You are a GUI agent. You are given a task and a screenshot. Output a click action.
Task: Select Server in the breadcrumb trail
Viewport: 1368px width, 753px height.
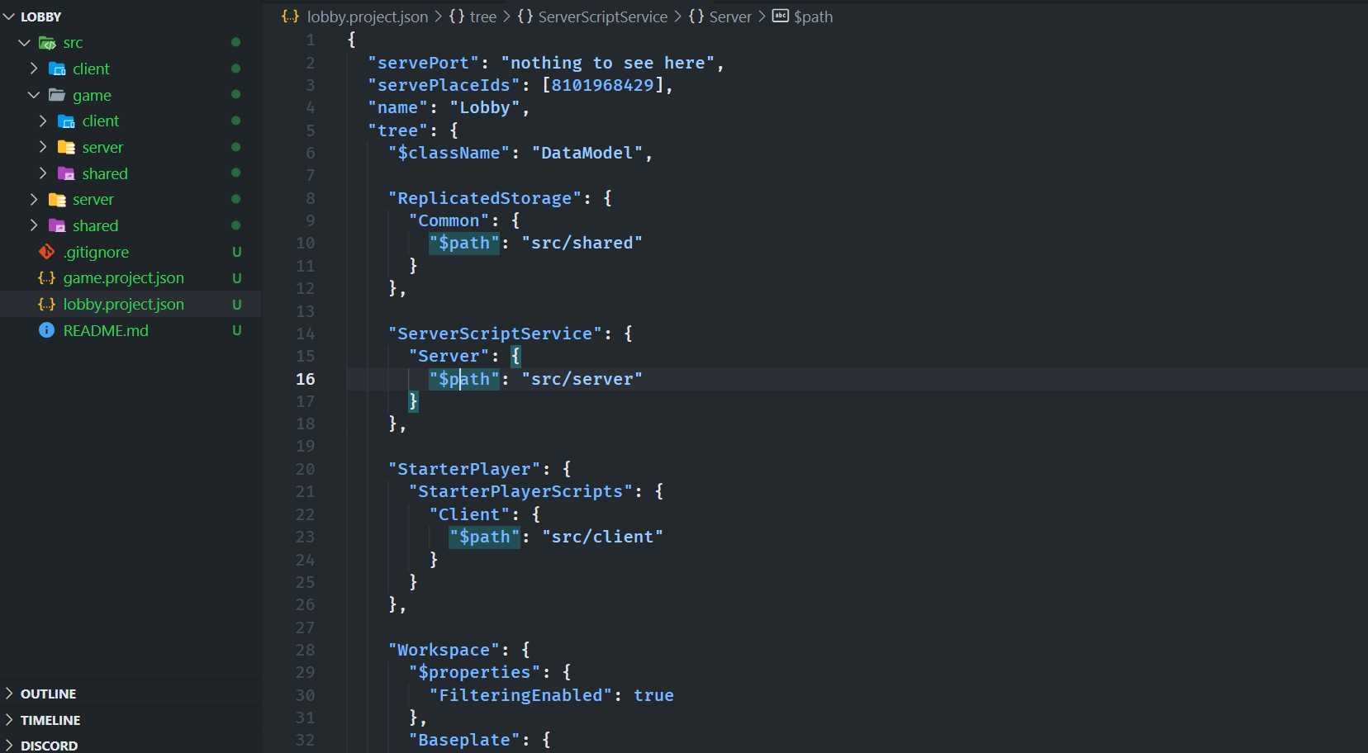pyautogui.click(x=730, y=16)
